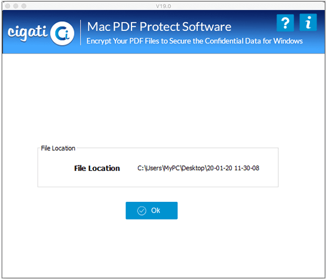The height and width of the screenshot is (280, 327).
Task: Confirm with the Ok button
Action: pos(151,211)
